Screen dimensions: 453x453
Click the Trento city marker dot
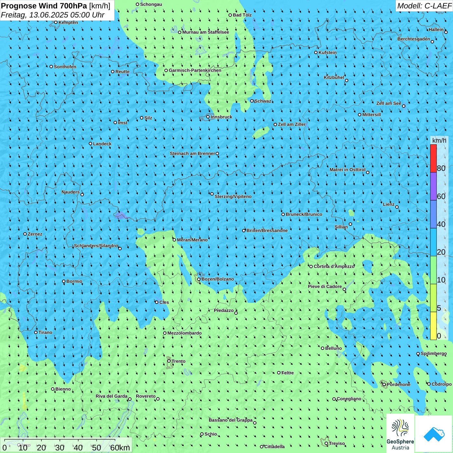pyautogui.click(x=169, y=361)
